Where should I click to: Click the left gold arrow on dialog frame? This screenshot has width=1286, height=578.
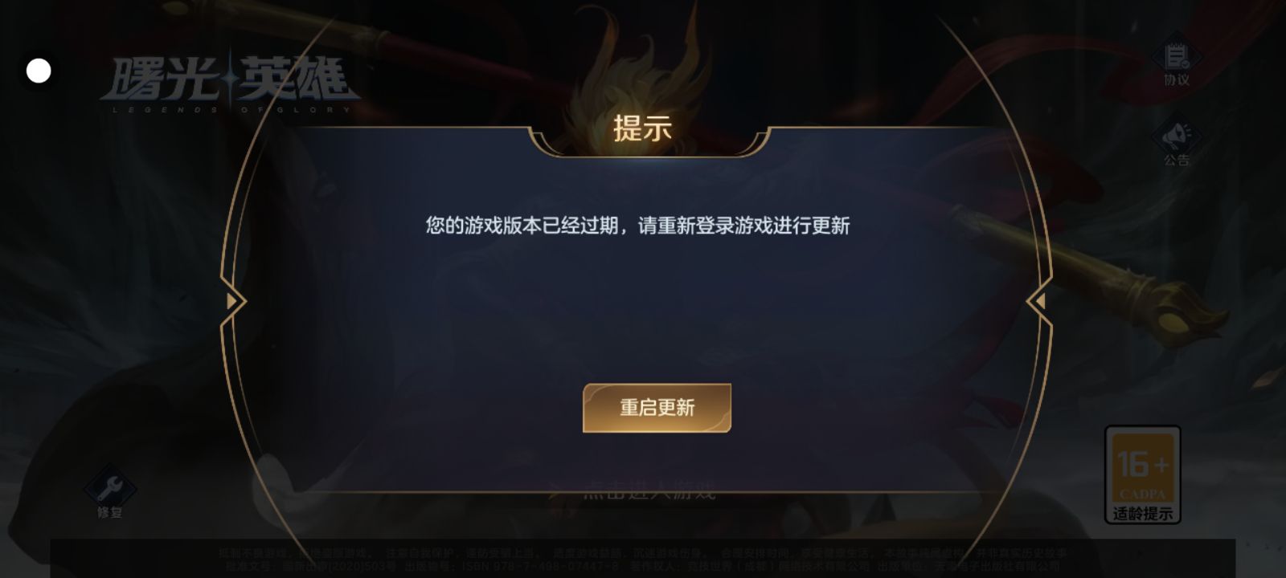(232, 301)
